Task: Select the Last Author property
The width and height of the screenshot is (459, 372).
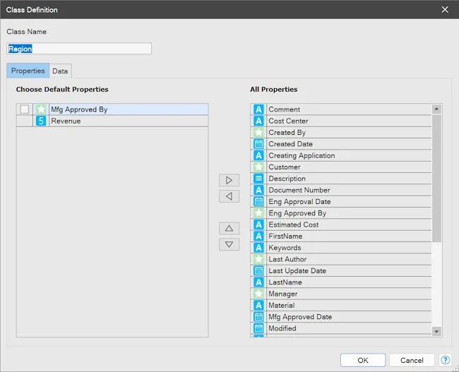Action: [x=341, y=259]
